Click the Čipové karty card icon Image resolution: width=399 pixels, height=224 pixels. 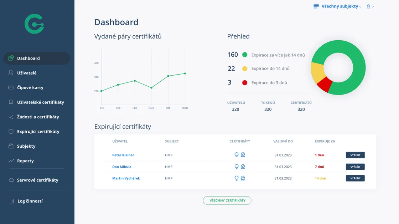pos(11,87)
